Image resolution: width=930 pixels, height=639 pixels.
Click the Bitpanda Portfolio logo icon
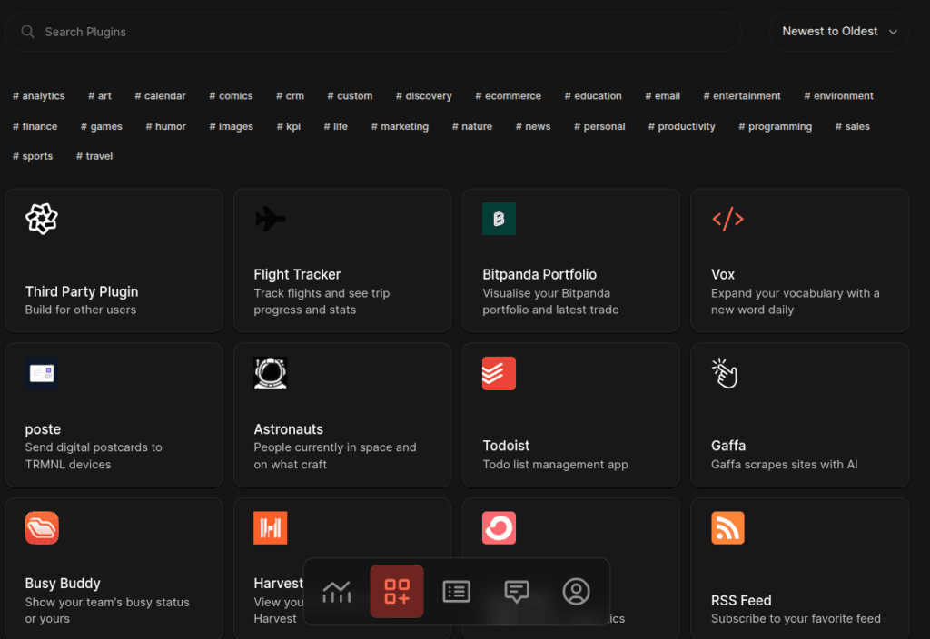point(499,219)
